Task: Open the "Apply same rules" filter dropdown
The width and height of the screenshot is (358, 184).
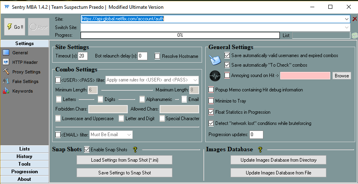Action: [195, 80]
